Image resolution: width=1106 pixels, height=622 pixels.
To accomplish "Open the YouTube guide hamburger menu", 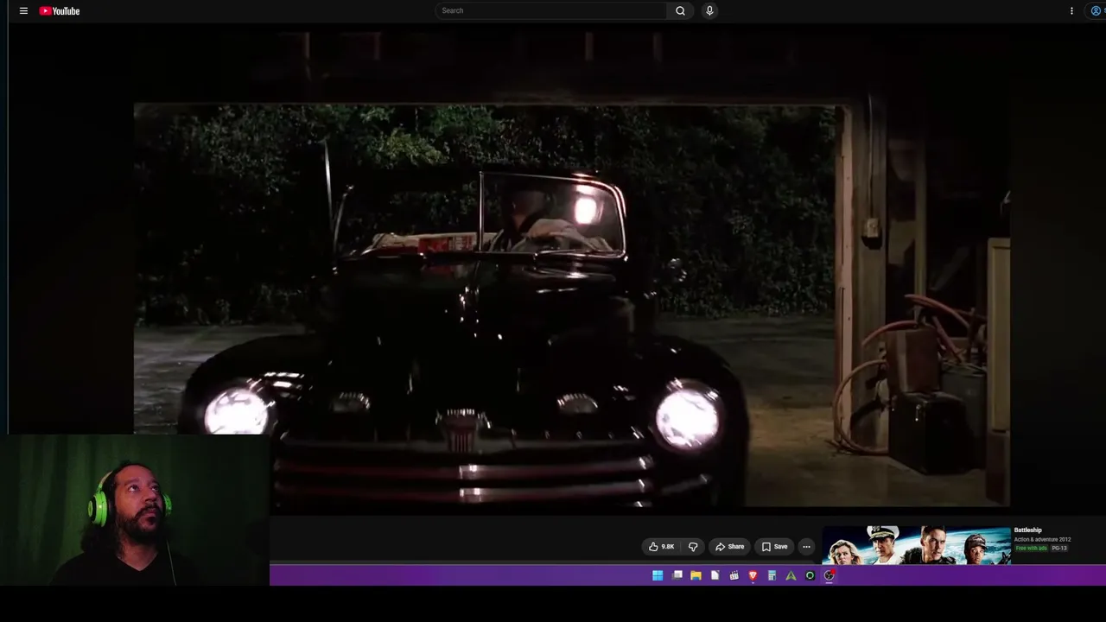I will click(23, 11).
